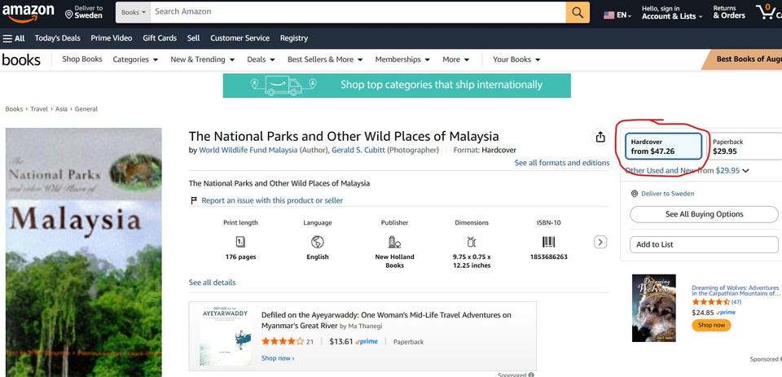Image resolution: width=782 pixels, height=377 pixels.
Task: Click Dreaming of Wolves cover thumbnail
Action: [x=654, y=308]
